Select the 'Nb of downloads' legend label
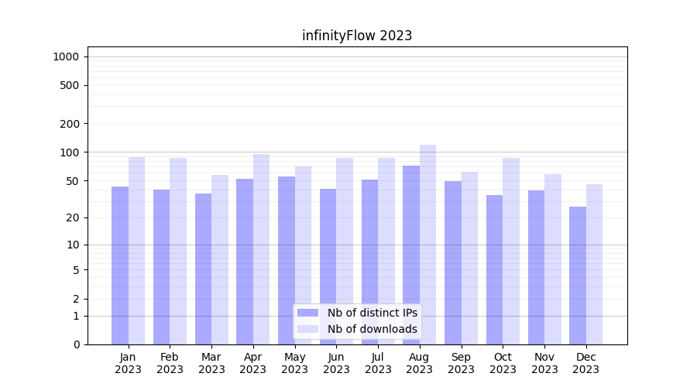697x387 pixels. point(372,329)
